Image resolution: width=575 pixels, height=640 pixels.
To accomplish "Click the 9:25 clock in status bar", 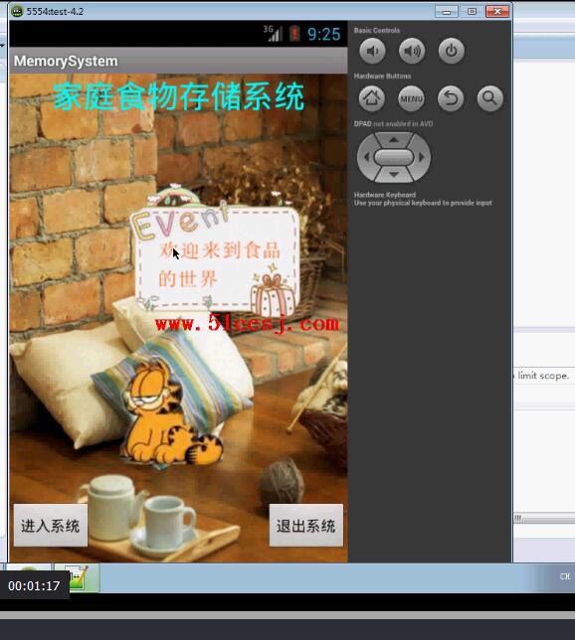I will click(x=323, y=34).
